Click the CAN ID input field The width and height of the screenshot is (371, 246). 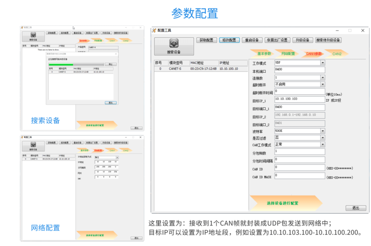tap(300, 168)
